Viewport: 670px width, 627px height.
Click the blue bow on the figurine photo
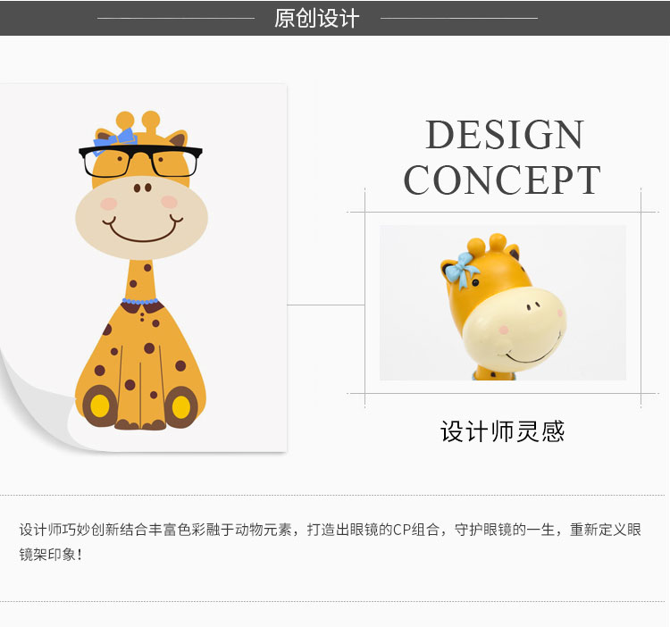pos(463,269)
